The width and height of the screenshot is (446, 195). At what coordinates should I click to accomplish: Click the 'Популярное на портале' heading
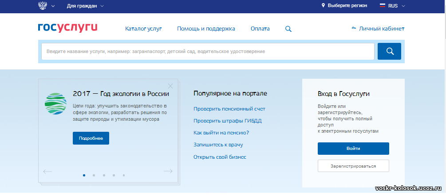(230, 94)
